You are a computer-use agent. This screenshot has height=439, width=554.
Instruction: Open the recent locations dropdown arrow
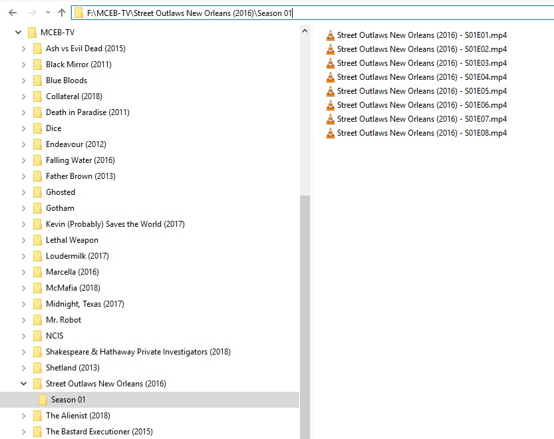(x=48, y=13)
